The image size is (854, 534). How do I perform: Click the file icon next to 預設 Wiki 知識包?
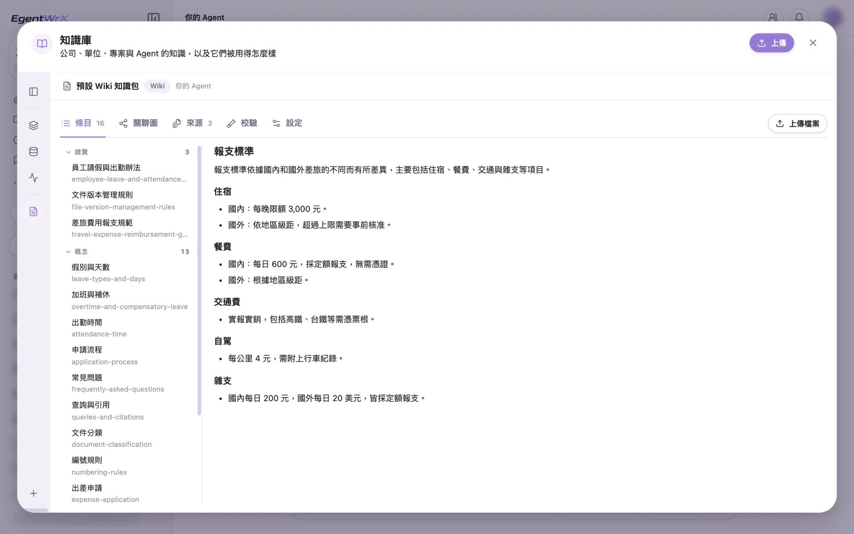(x=67, y=86)
